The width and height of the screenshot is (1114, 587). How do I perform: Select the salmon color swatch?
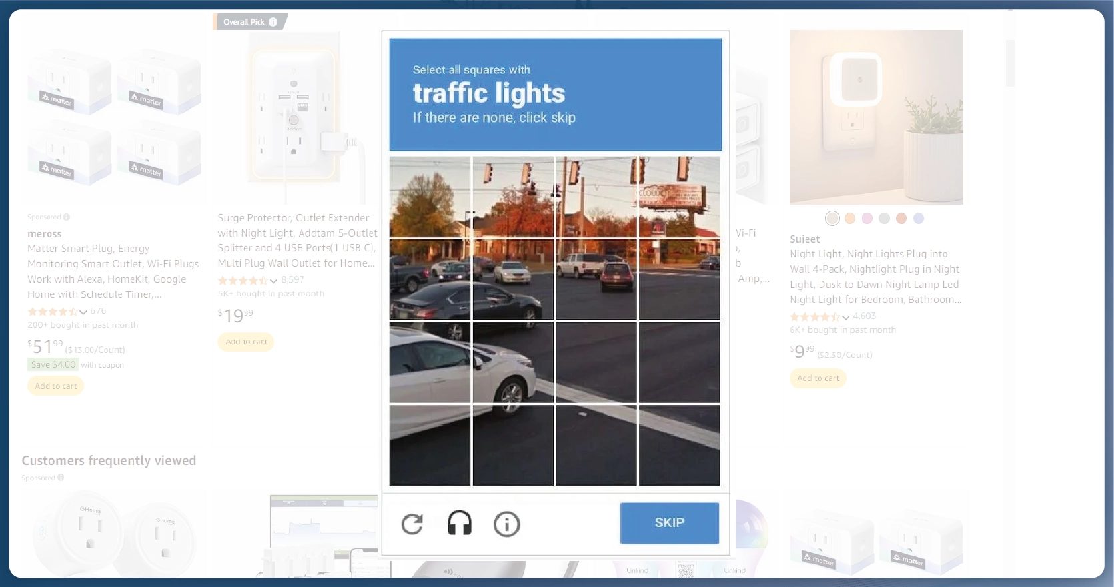tap(901, 219)
